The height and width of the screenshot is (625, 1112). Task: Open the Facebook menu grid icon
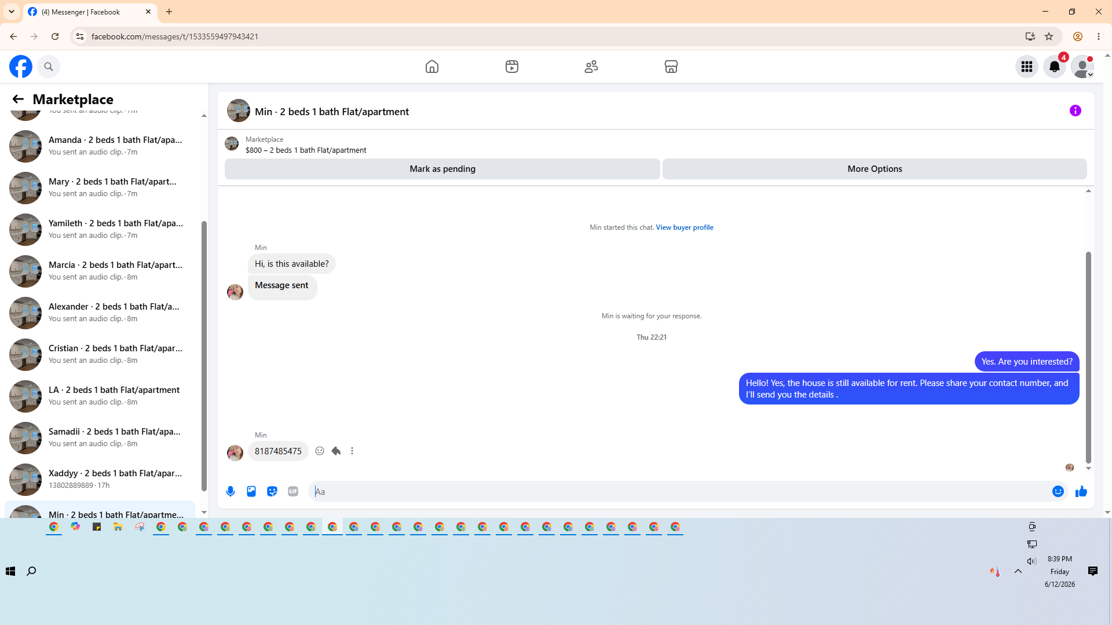coord(1027,67)
